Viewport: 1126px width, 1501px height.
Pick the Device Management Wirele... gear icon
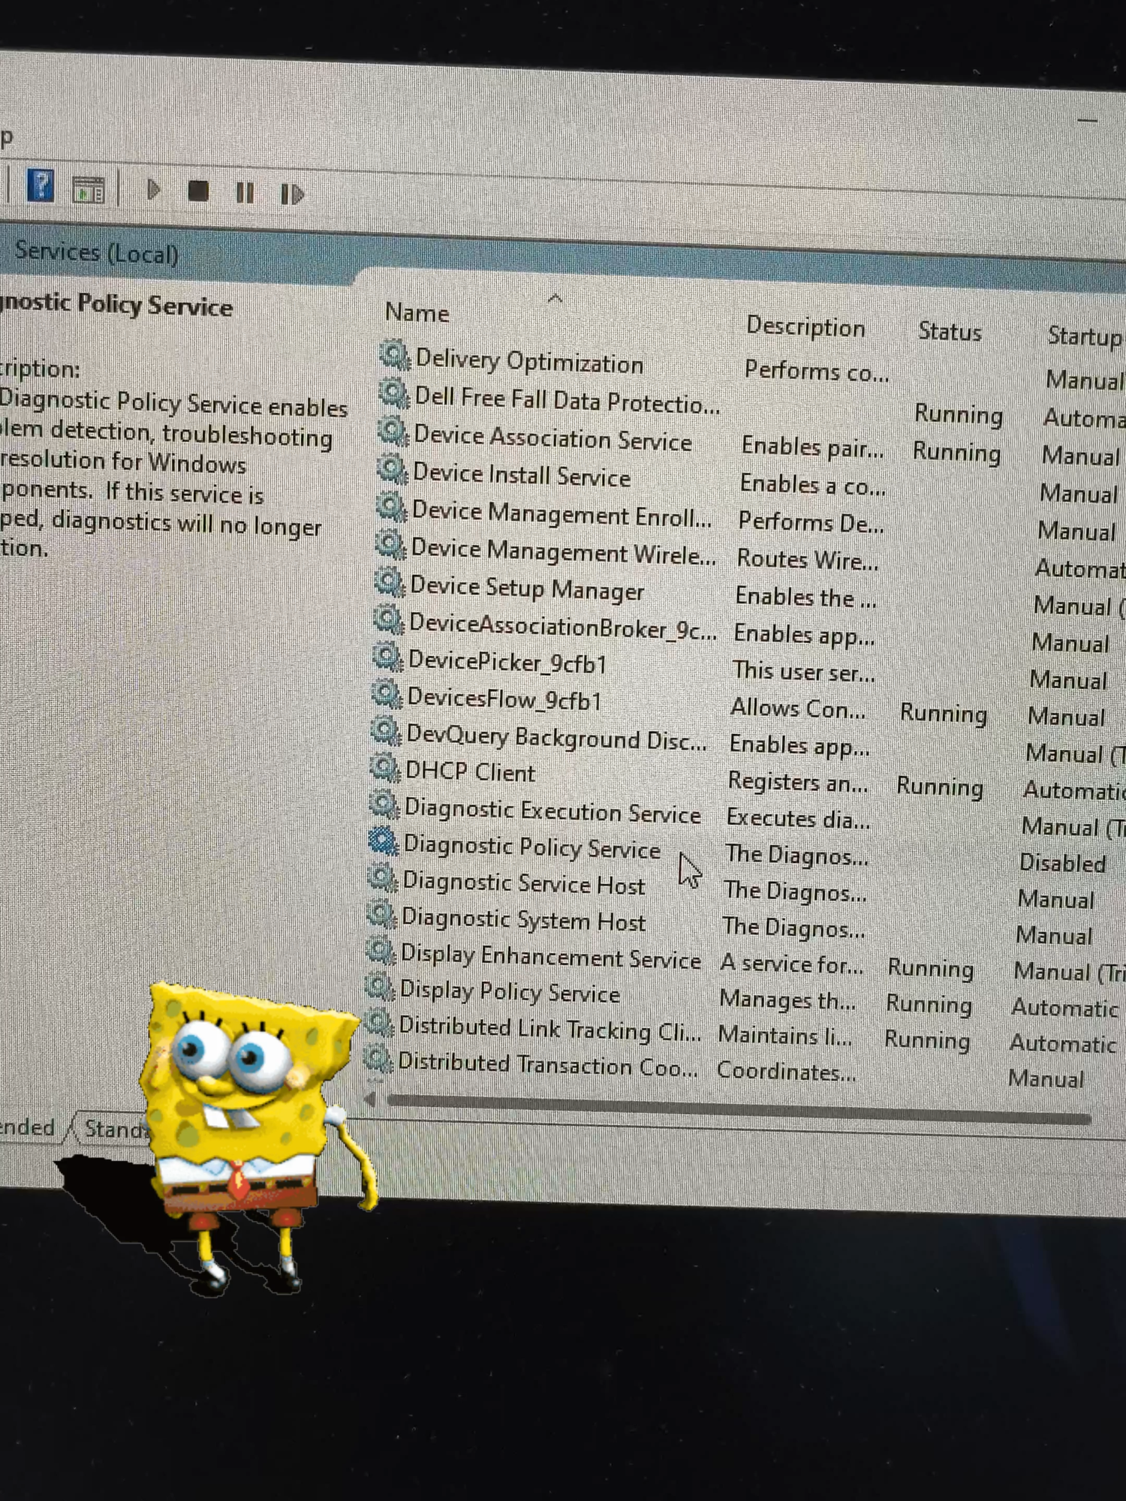click(390, 544)
